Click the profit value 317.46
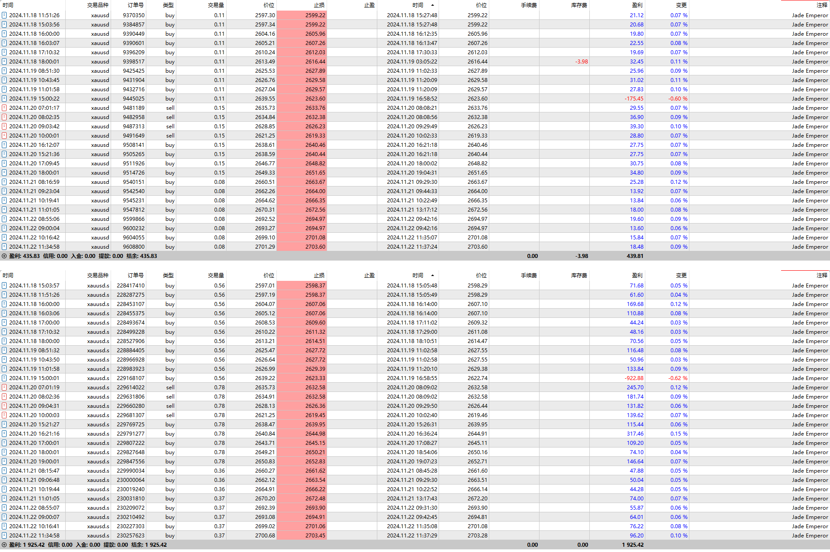Screen dimensions: 830x552 pyautogui.click(x=635, y=433)
